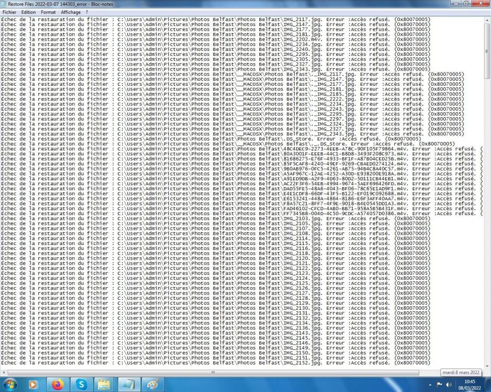Open Paint from the taskbar
Image resolution: width=491 pixels, height=392 pixels.
point(153,384)
